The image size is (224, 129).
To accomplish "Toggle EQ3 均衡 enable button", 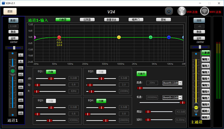I will tap(51, 101).
